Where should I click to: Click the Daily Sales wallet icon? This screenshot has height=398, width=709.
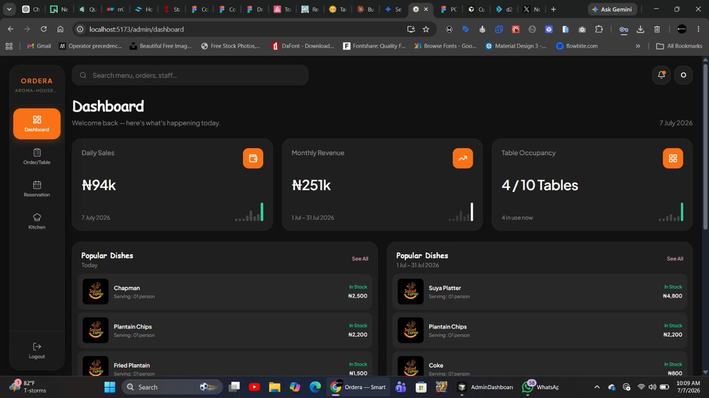pyautogui.click(x=253, y=158)
